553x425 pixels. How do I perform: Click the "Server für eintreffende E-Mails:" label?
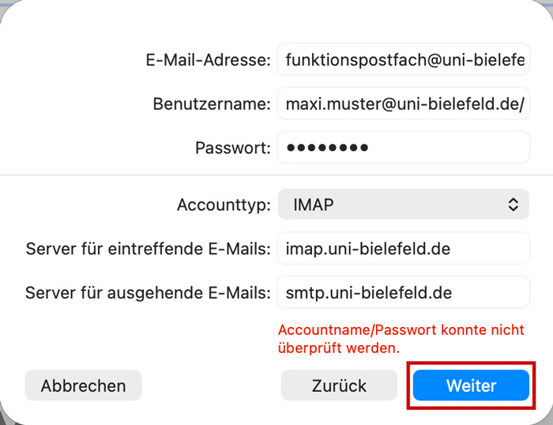click(x=148, y=249)
